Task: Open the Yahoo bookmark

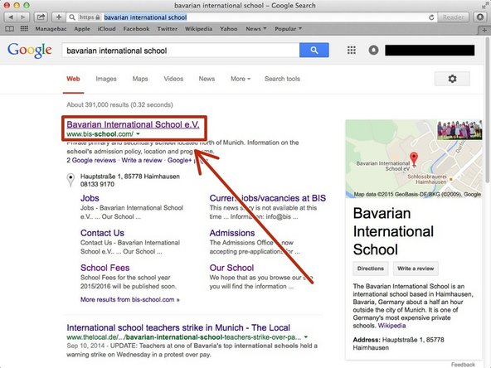Action: 229,29
